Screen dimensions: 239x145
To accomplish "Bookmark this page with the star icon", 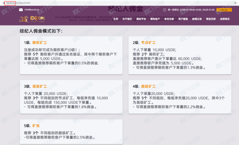I will pyautogui.click(x=235, y=3).
